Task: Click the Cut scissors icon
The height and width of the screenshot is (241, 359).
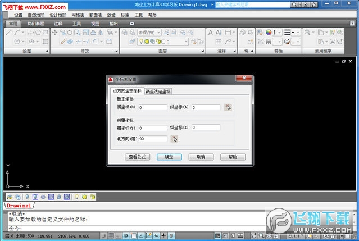Action: (x=333, y=42)
